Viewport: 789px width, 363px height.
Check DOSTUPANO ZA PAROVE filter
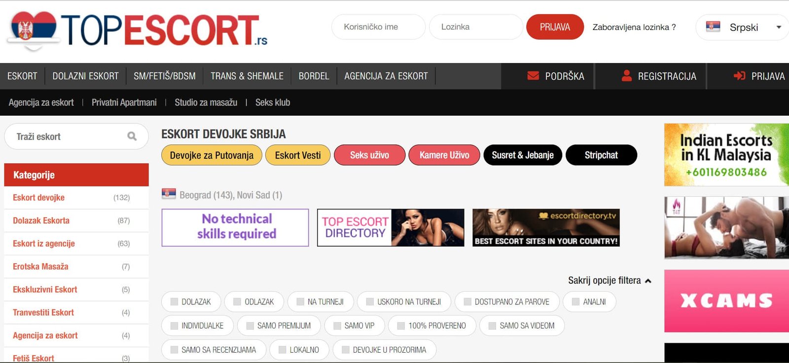467,302
